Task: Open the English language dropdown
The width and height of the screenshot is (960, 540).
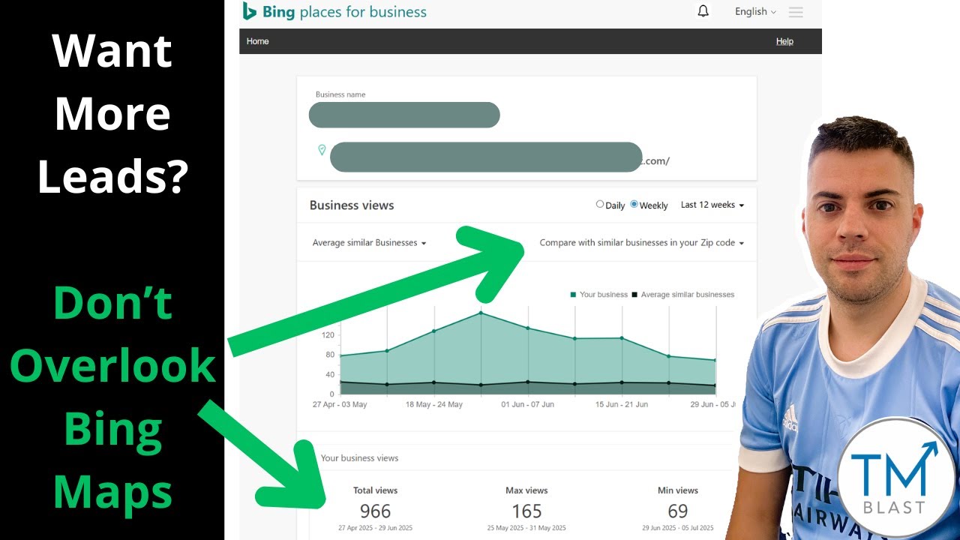Action: (755, 12)
